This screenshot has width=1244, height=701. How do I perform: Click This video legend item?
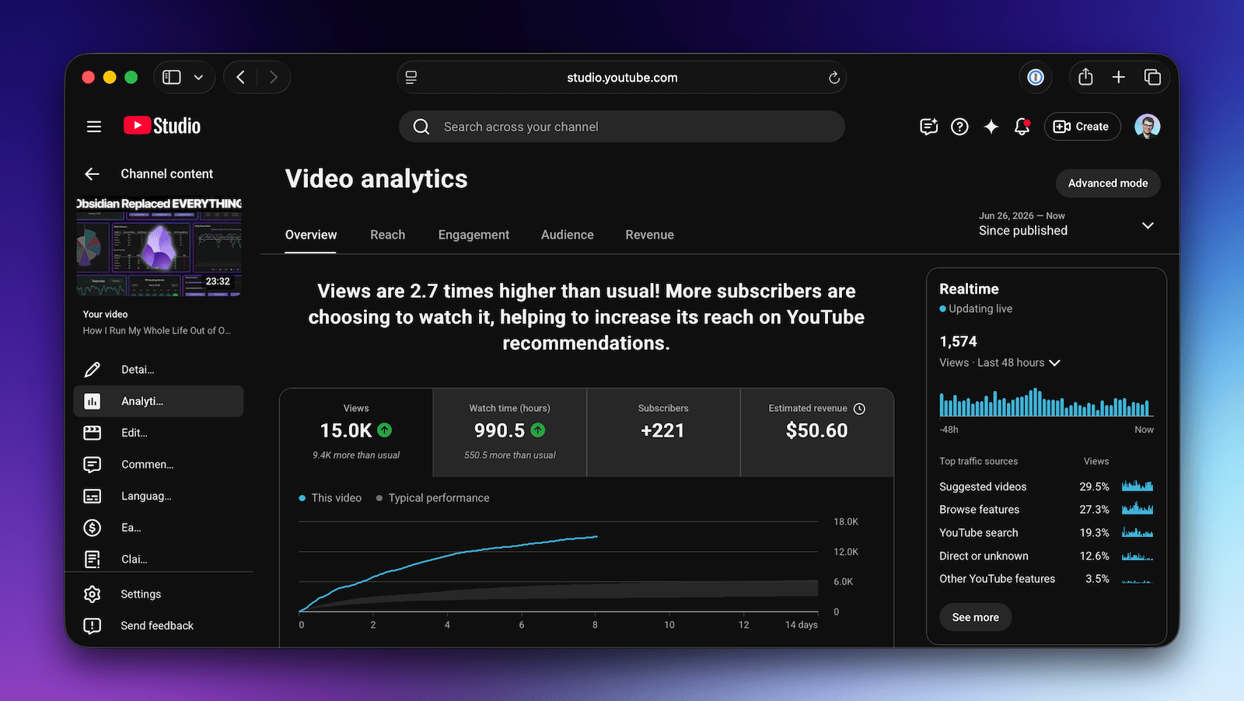(x=330, y=498)
